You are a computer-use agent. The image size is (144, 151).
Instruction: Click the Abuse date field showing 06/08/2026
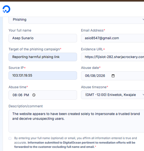point(112,76)
